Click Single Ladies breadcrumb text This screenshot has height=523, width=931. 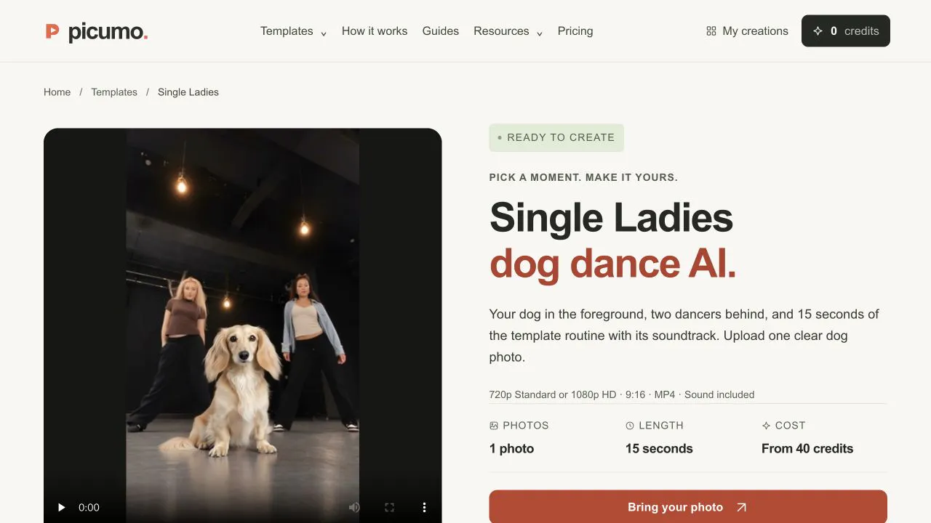click(x=188, y=92)
